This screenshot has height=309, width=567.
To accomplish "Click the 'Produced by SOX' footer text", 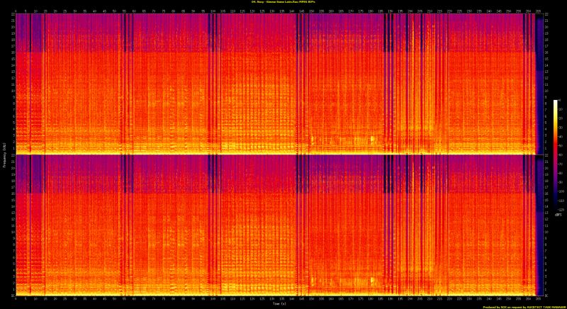I will coord(522,306).
